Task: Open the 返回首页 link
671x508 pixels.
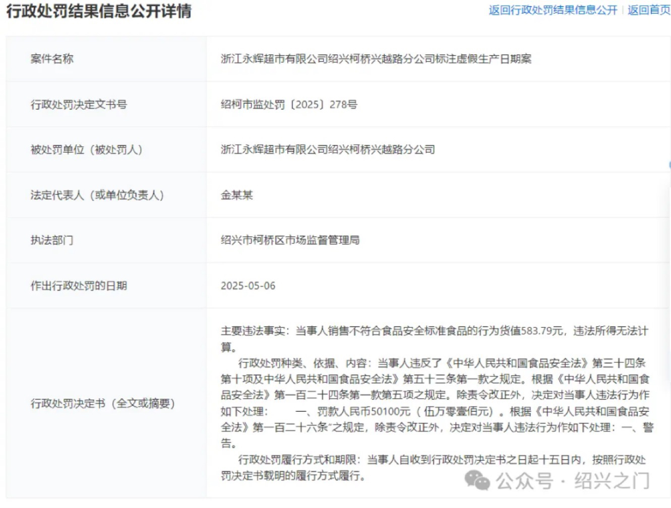Action: point(649,10)
